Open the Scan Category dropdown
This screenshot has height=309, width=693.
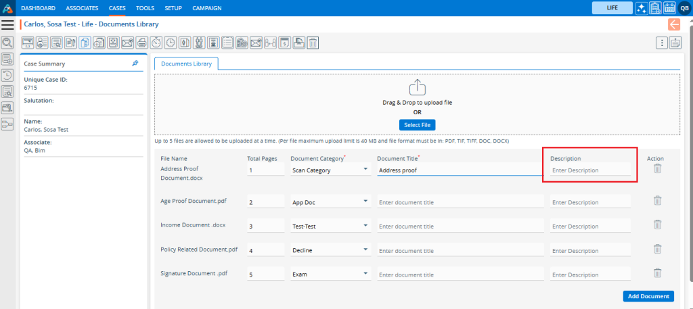click(330, 170)
